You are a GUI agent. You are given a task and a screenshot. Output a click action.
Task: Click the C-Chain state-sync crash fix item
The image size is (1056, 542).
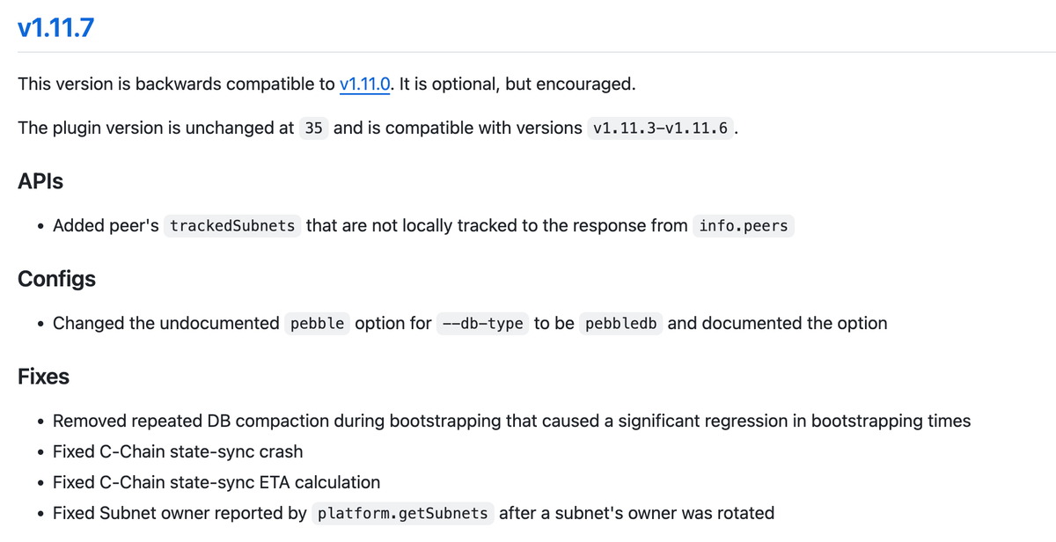[178, 451]
